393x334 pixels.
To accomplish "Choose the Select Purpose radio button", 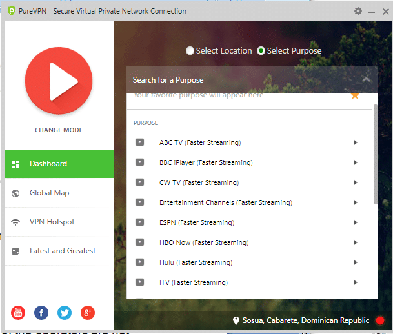I will tap(261, 51).
